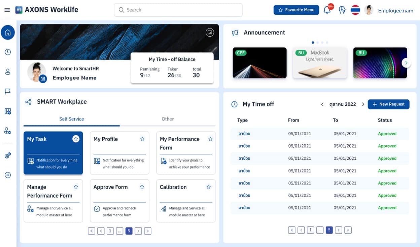Click the Search input field

[x=178, y=10]
